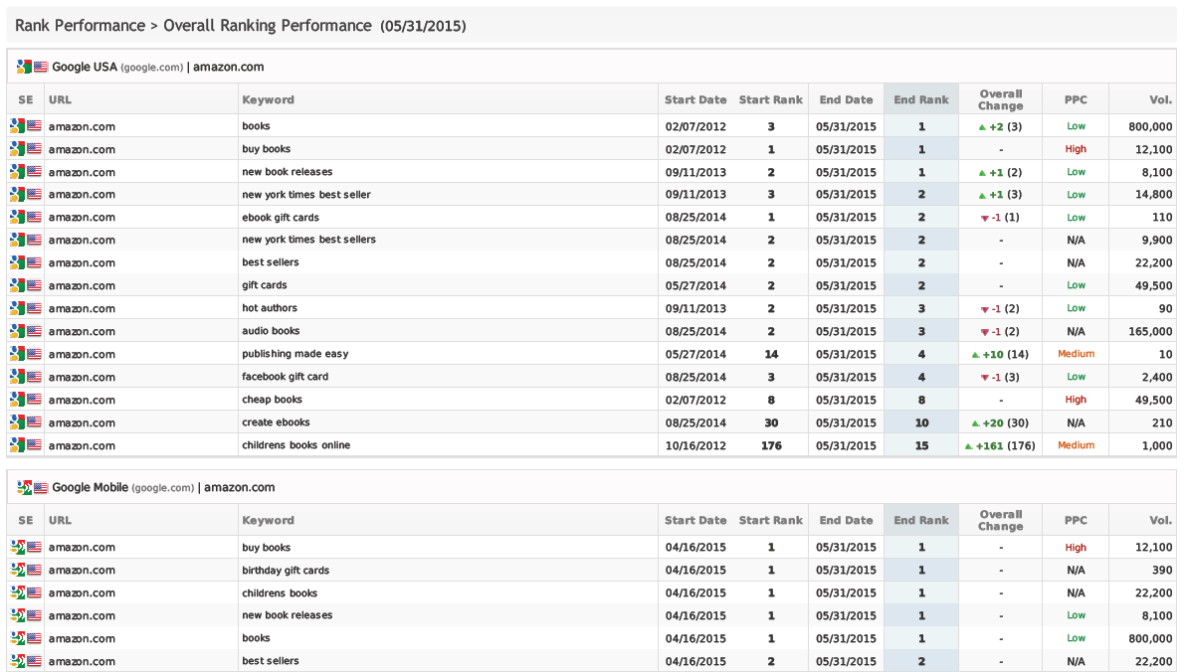
Task: Sort the Google USA table by End Rank header
Action: coord(920,99)
